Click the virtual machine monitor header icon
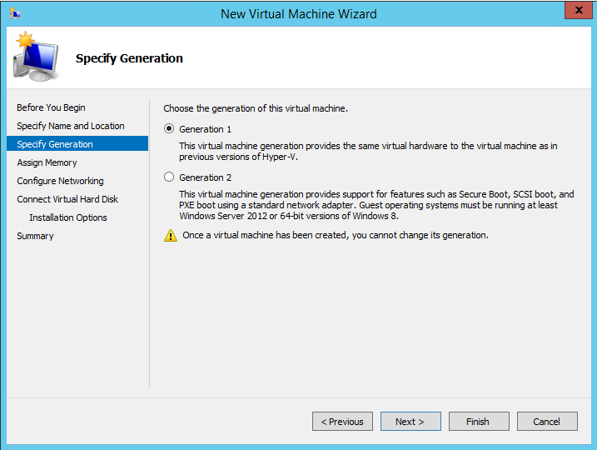 pyautogui.click(x=35, y=58)
